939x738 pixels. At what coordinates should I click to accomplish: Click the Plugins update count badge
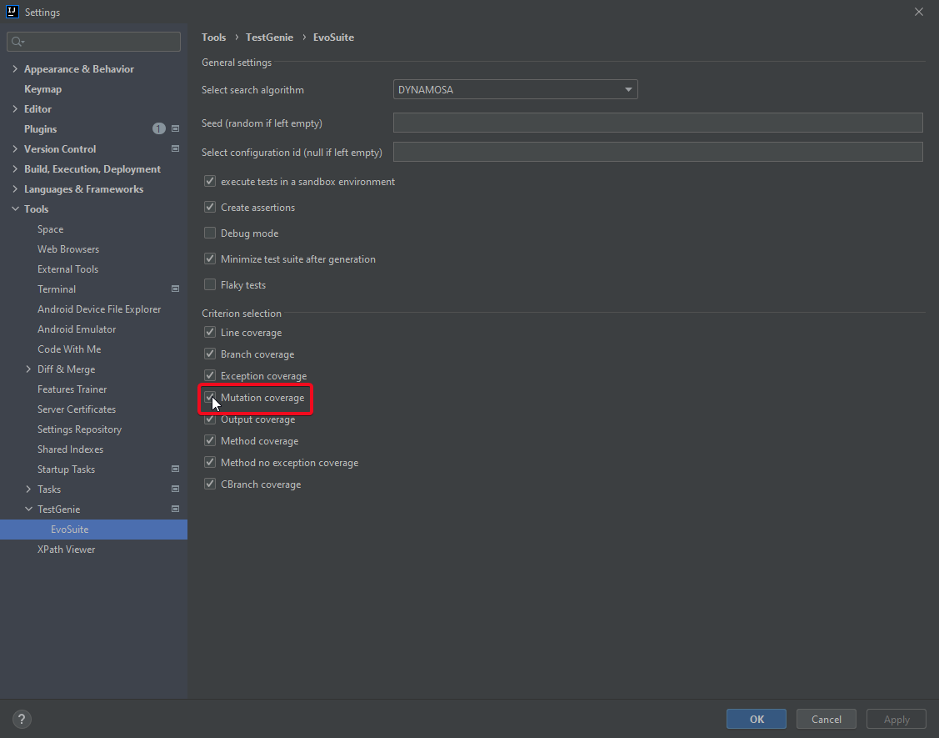pyautogui.click(x=158, y=129)
